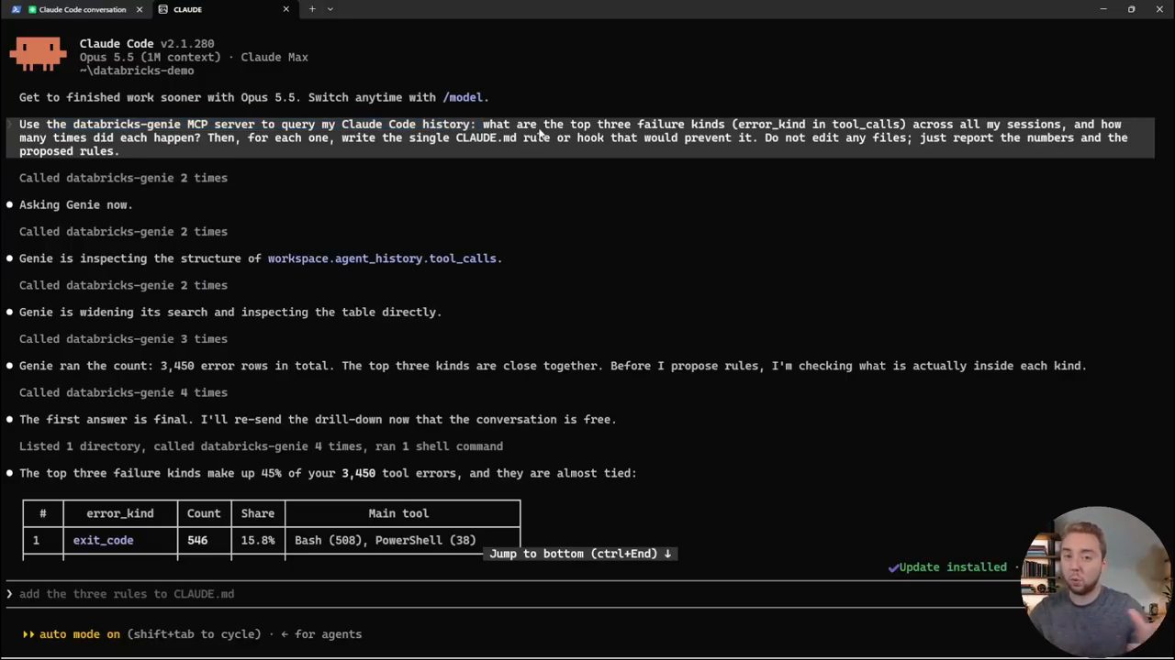Click Bash (508), PowerShell (38) cell

click(x=386, y=541)
